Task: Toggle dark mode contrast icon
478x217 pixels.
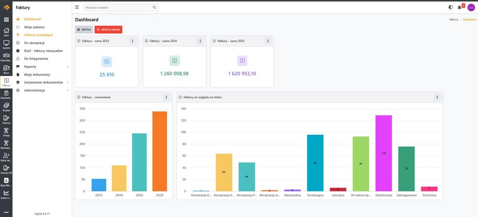Action: pos(450,7)
